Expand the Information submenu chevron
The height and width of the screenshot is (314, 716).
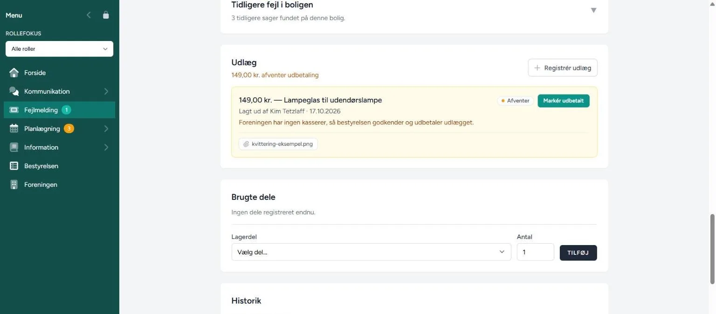click(x=106, y=147)
